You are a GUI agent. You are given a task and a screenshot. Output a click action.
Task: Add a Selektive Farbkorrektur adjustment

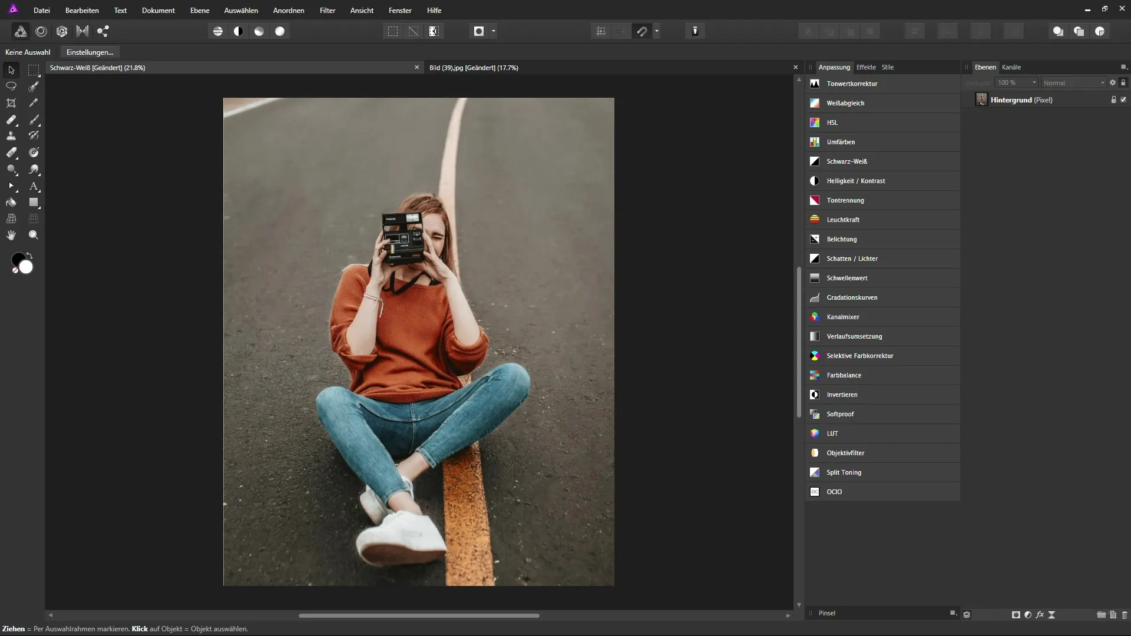(x=882, y=356)
